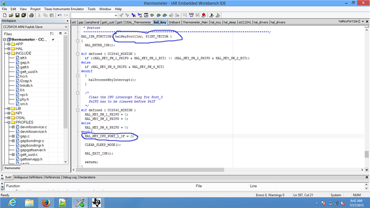Open the Project menu

pyautogui.click(x=35, y=9)
